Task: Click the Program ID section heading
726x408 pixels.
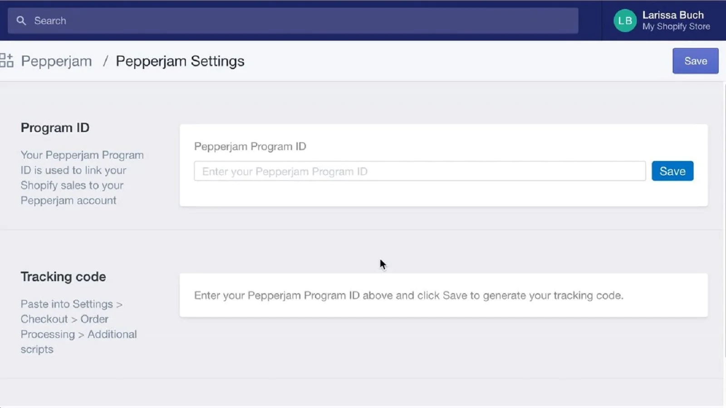Action: (55, 128)
